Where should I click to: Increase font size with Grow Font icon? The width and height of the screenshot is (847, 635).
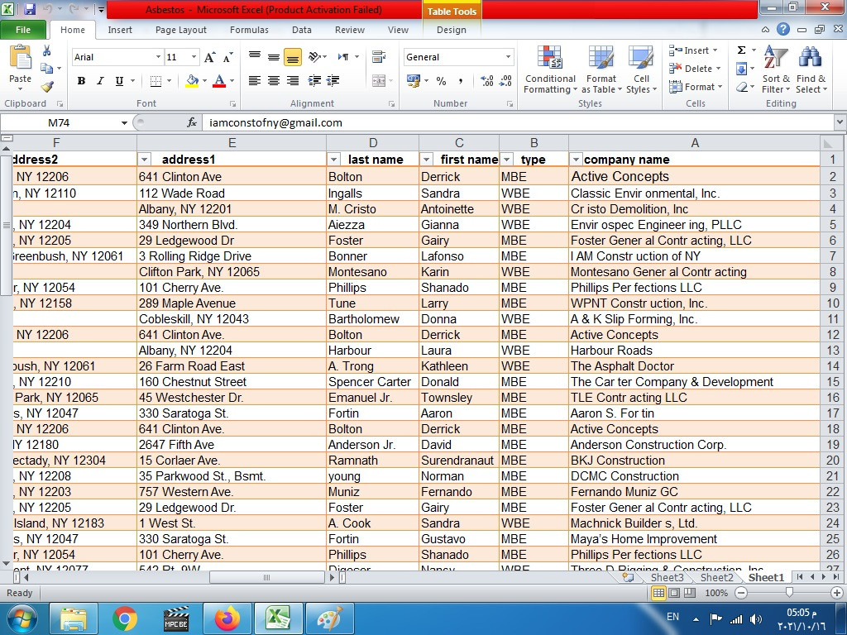point(209,57)
